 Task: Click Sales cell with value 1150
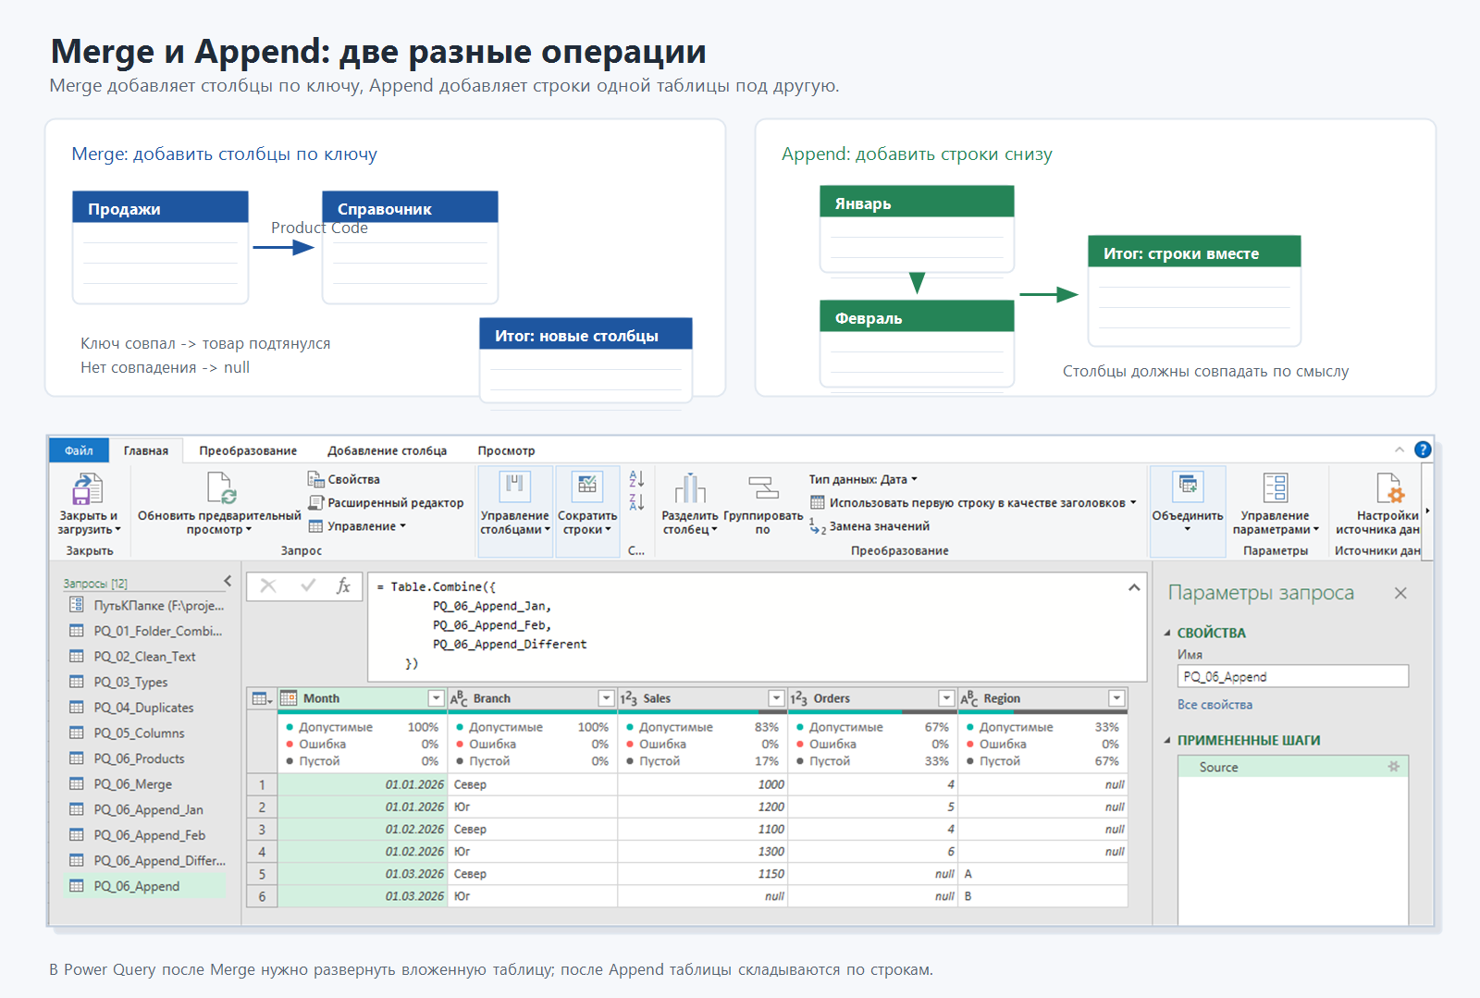pos(702,874)
